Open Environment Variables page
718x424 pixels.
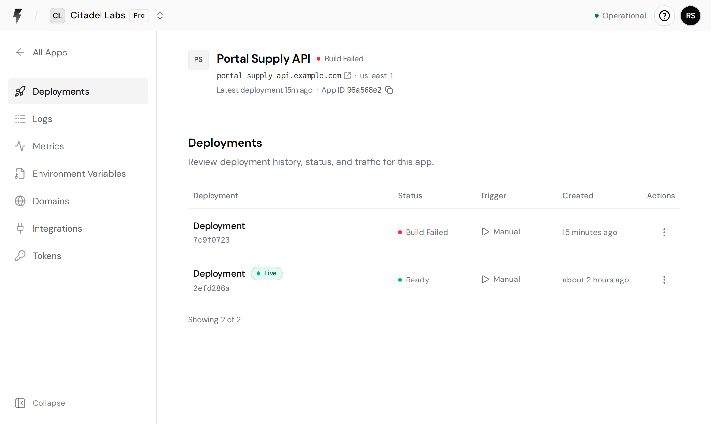point(78,174)
